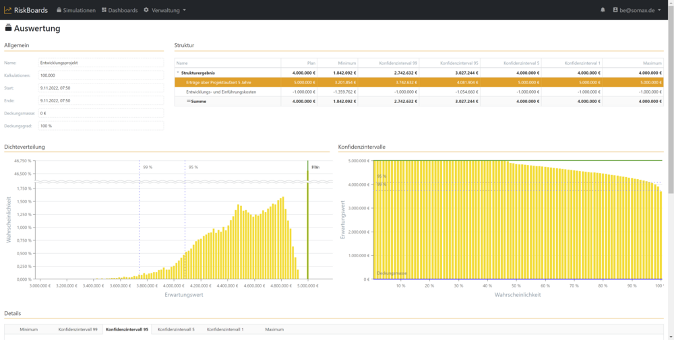The height and width of the screenshot is (340, 674).
Task: Open the Konfidenzintervall 5 tab
Action: pyautogui.click(x=176, y=329)
